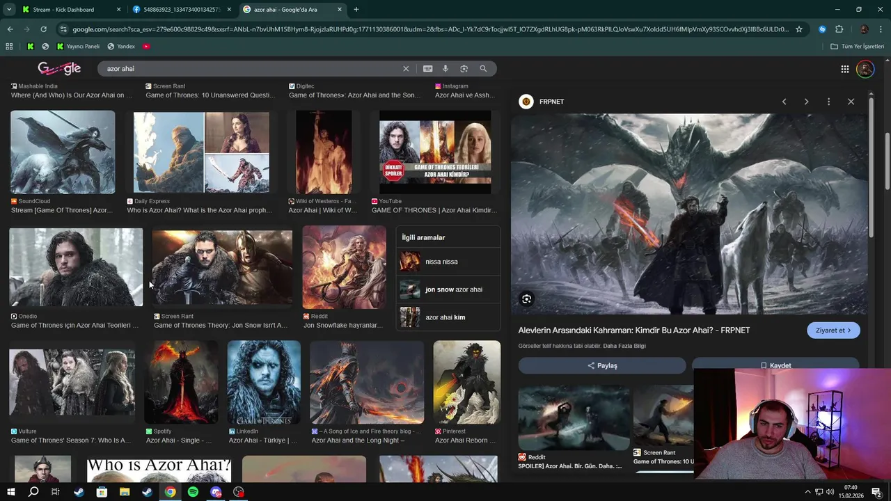891x501 pixels.
Task: Open the YouTube Azor Ahai Kimdir thumbnail
Action: (435, 152)
